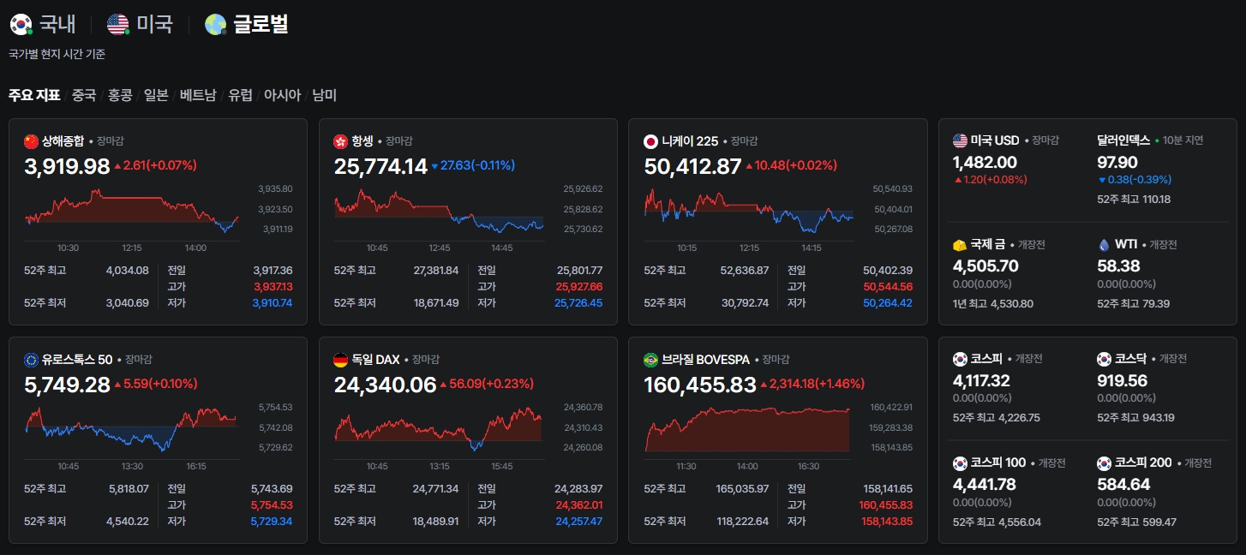Click the US flag icon beside 미국 USD
The width and height of the screenshot is (1246, 555).
[960, 140]
